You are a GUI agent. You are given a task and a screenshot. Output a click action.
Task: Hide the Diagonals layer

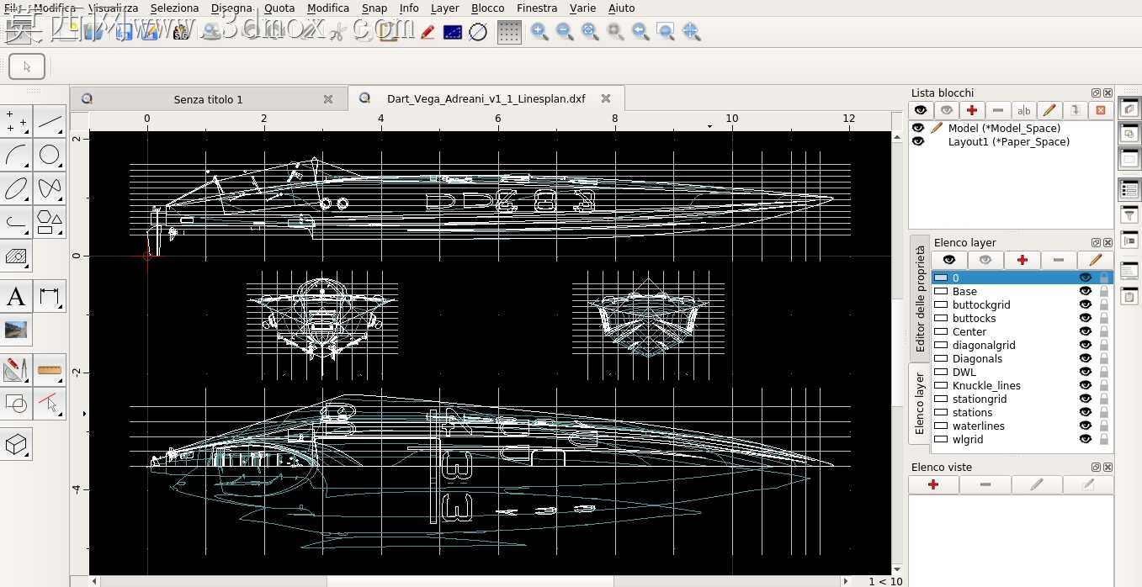point(1086,358)
